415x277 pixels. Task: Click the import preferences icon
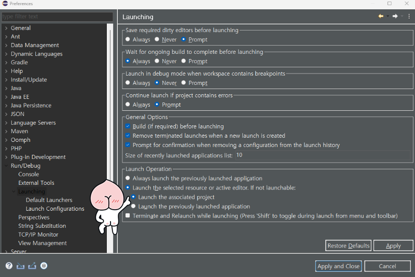click(20, 266)
